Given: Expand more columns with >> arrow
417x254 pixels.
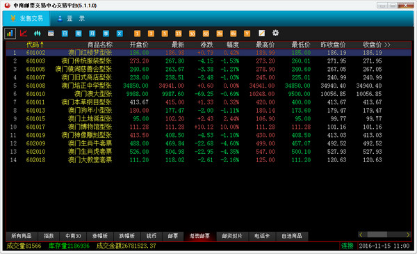Looking at the screenshot, I should coord(387,45).
